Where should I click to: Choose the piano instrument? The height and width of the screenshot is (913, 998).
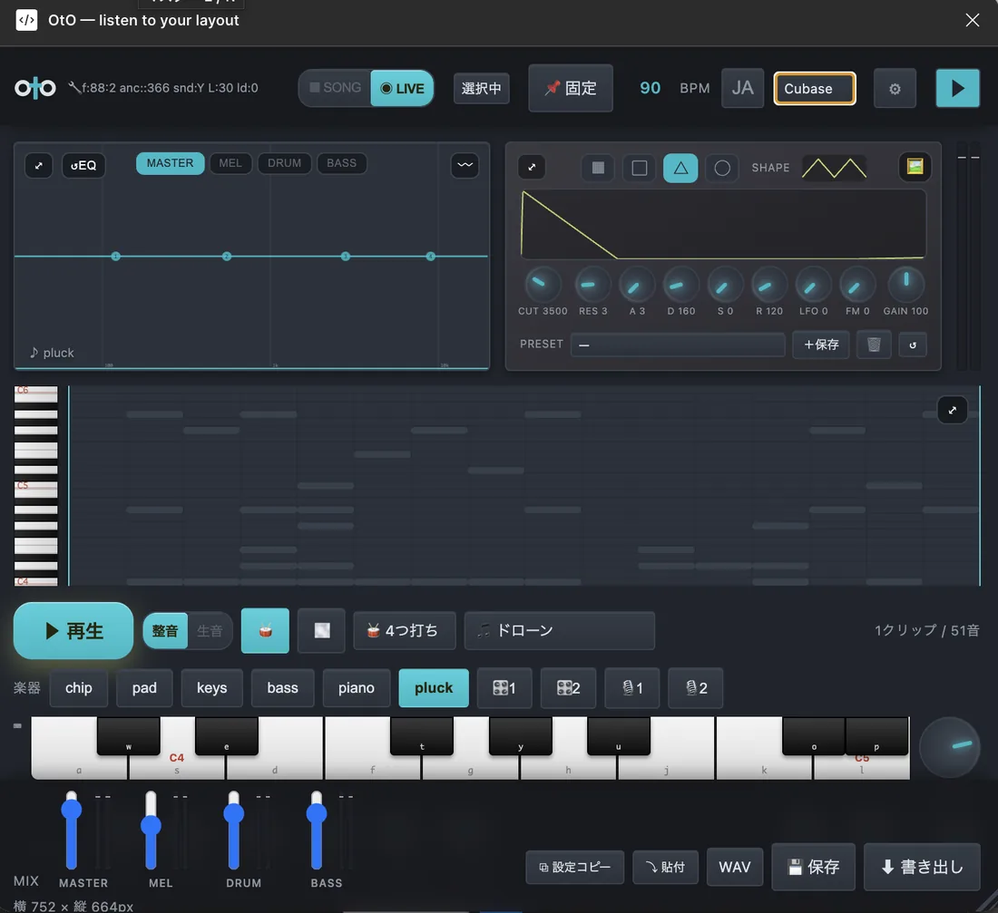point(357,688)
